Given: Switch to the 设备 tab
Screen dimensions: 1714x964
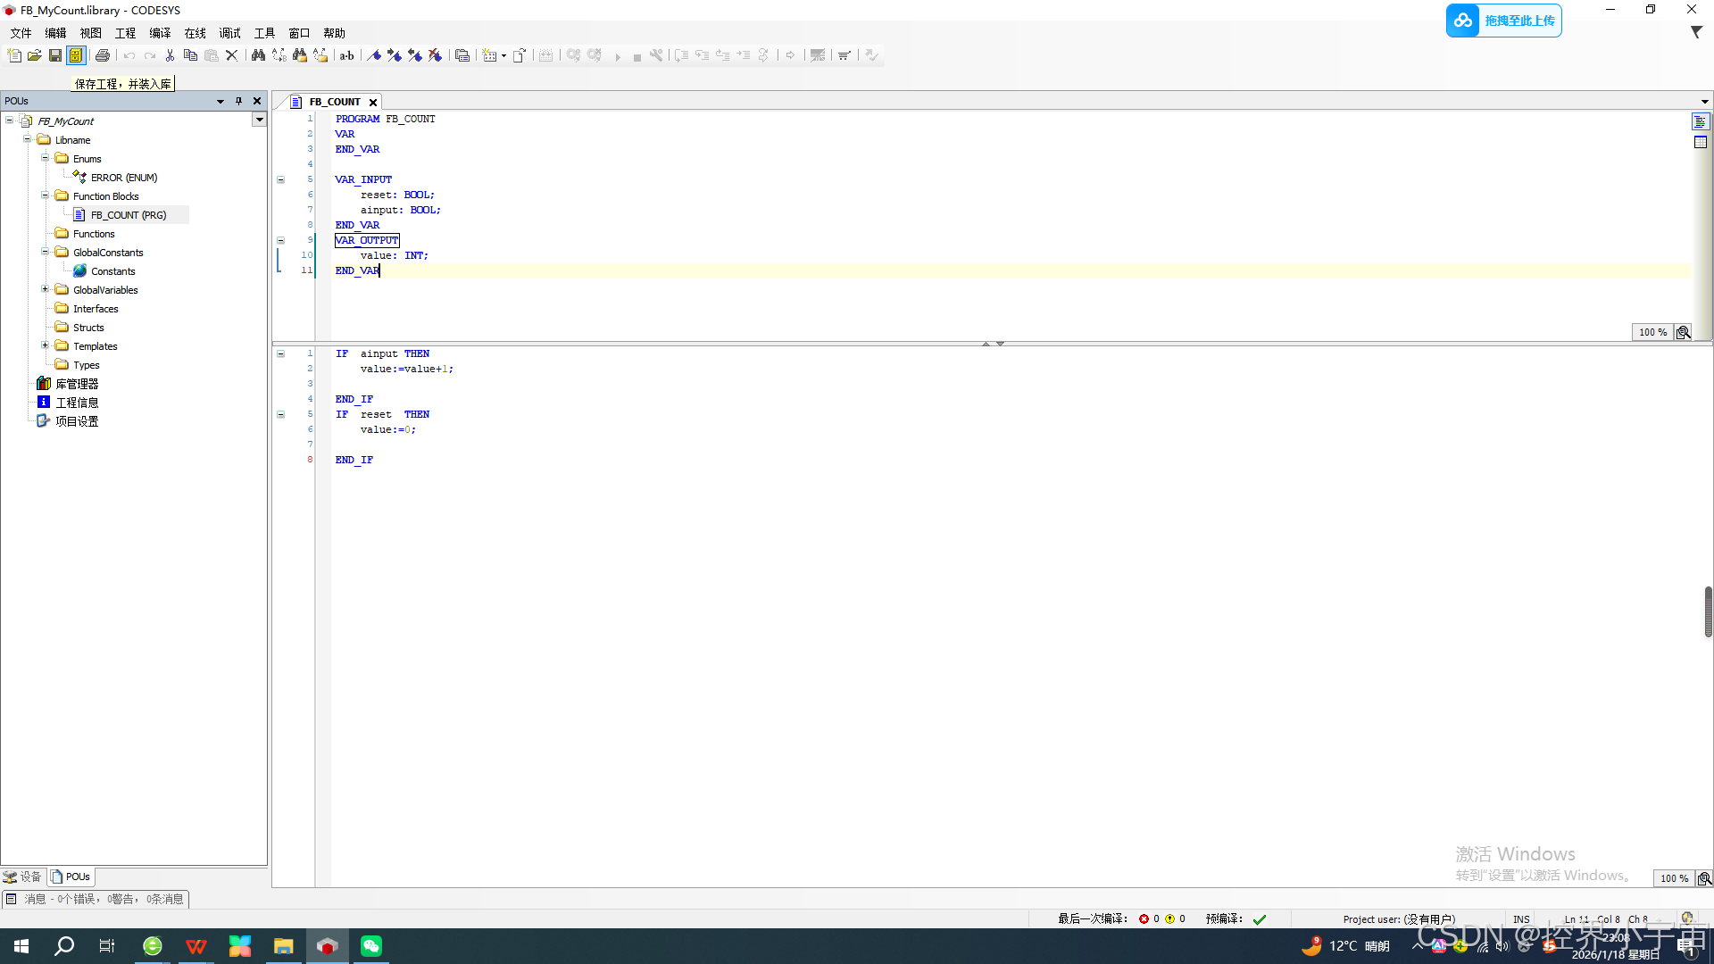Looking at the screenshot, I should [23, 877].
